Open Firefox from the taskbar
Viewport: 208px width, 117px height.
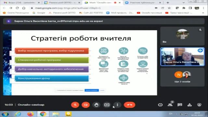click(x=30, y=114)
